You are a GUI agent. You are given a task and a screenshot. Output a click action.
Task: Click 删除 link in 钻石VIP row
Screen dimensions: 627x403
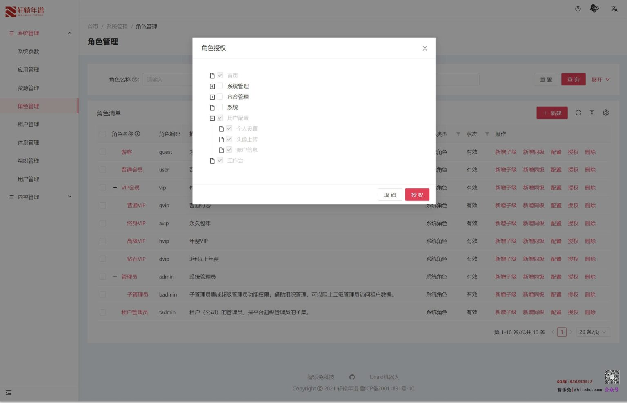coord(590,259)
